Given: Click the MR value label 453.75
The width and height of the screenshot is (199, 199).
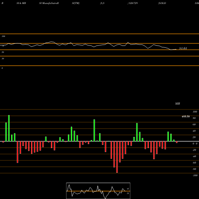Looking at the screenshot, I should (x=185, y=117).
